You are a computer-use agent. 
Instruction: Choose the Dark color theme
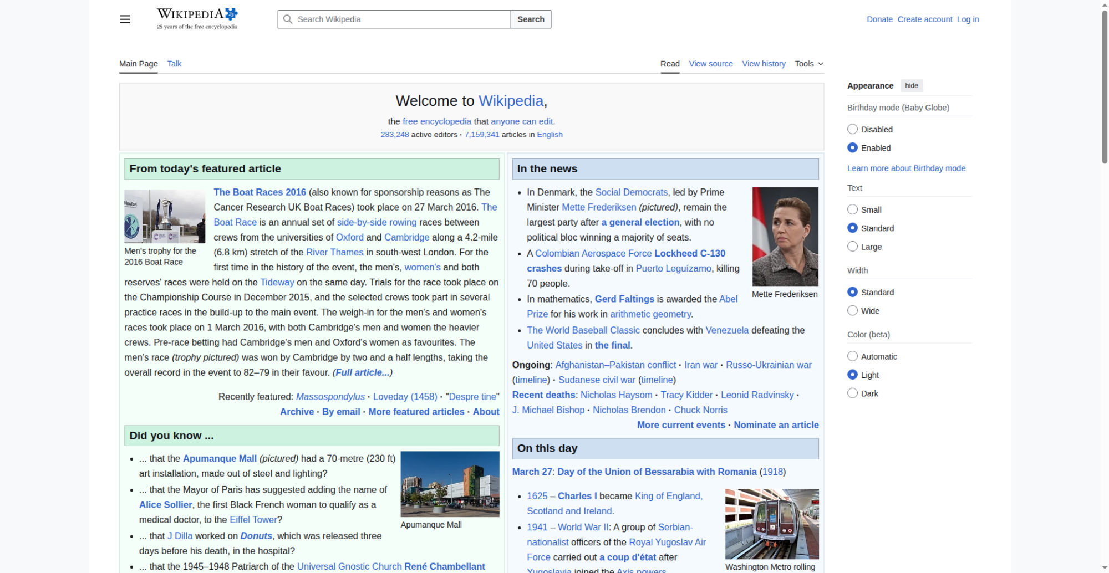tap(852, 393)
